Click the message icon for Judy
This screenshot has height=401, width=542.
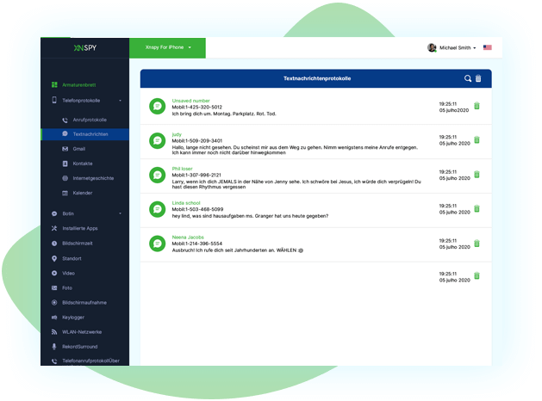[158, 141]
